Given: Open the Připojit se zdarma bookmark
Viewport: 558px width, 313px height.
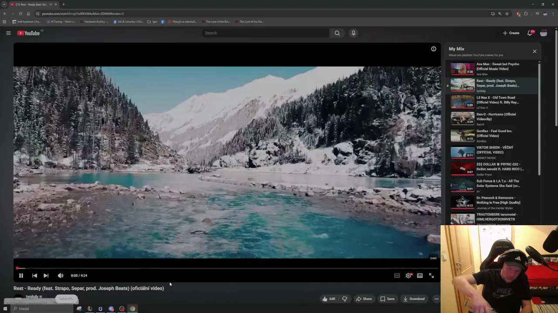Looking at the screenshot, I should 182,22.
